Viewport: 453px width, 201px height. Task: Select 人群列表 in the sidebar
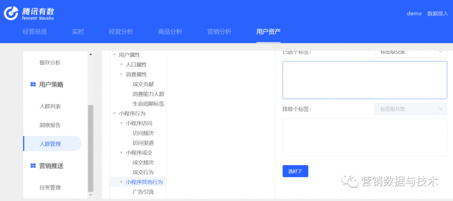(50, 107)
